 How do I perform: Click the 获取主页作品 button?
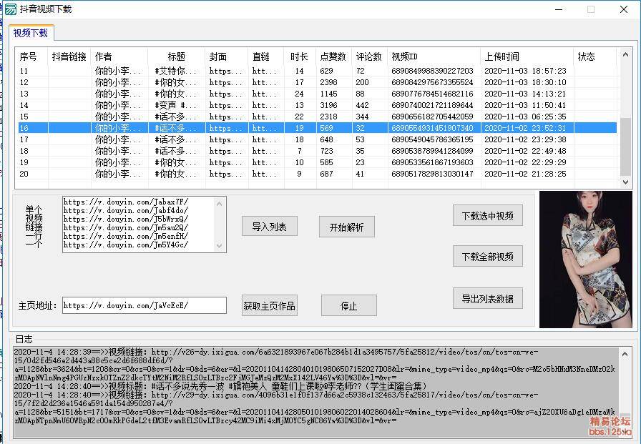(x=270, y=305)
